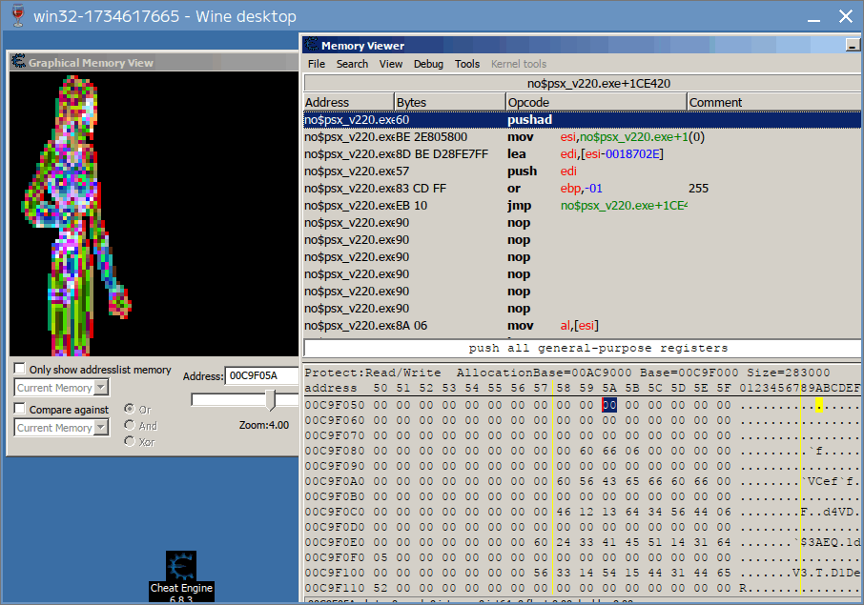Click the Comment column header
The image size is (864, 605).
pos(773,102)
